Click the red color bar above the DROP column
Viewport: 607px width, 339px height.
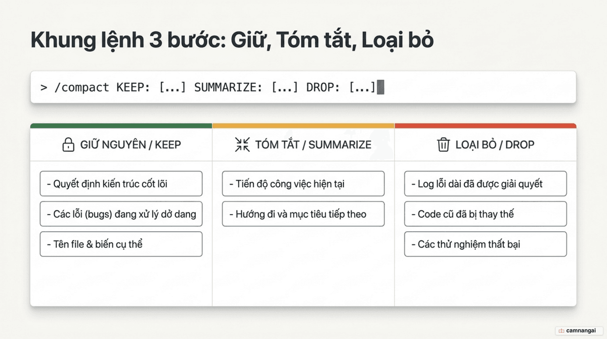(486, 125)
